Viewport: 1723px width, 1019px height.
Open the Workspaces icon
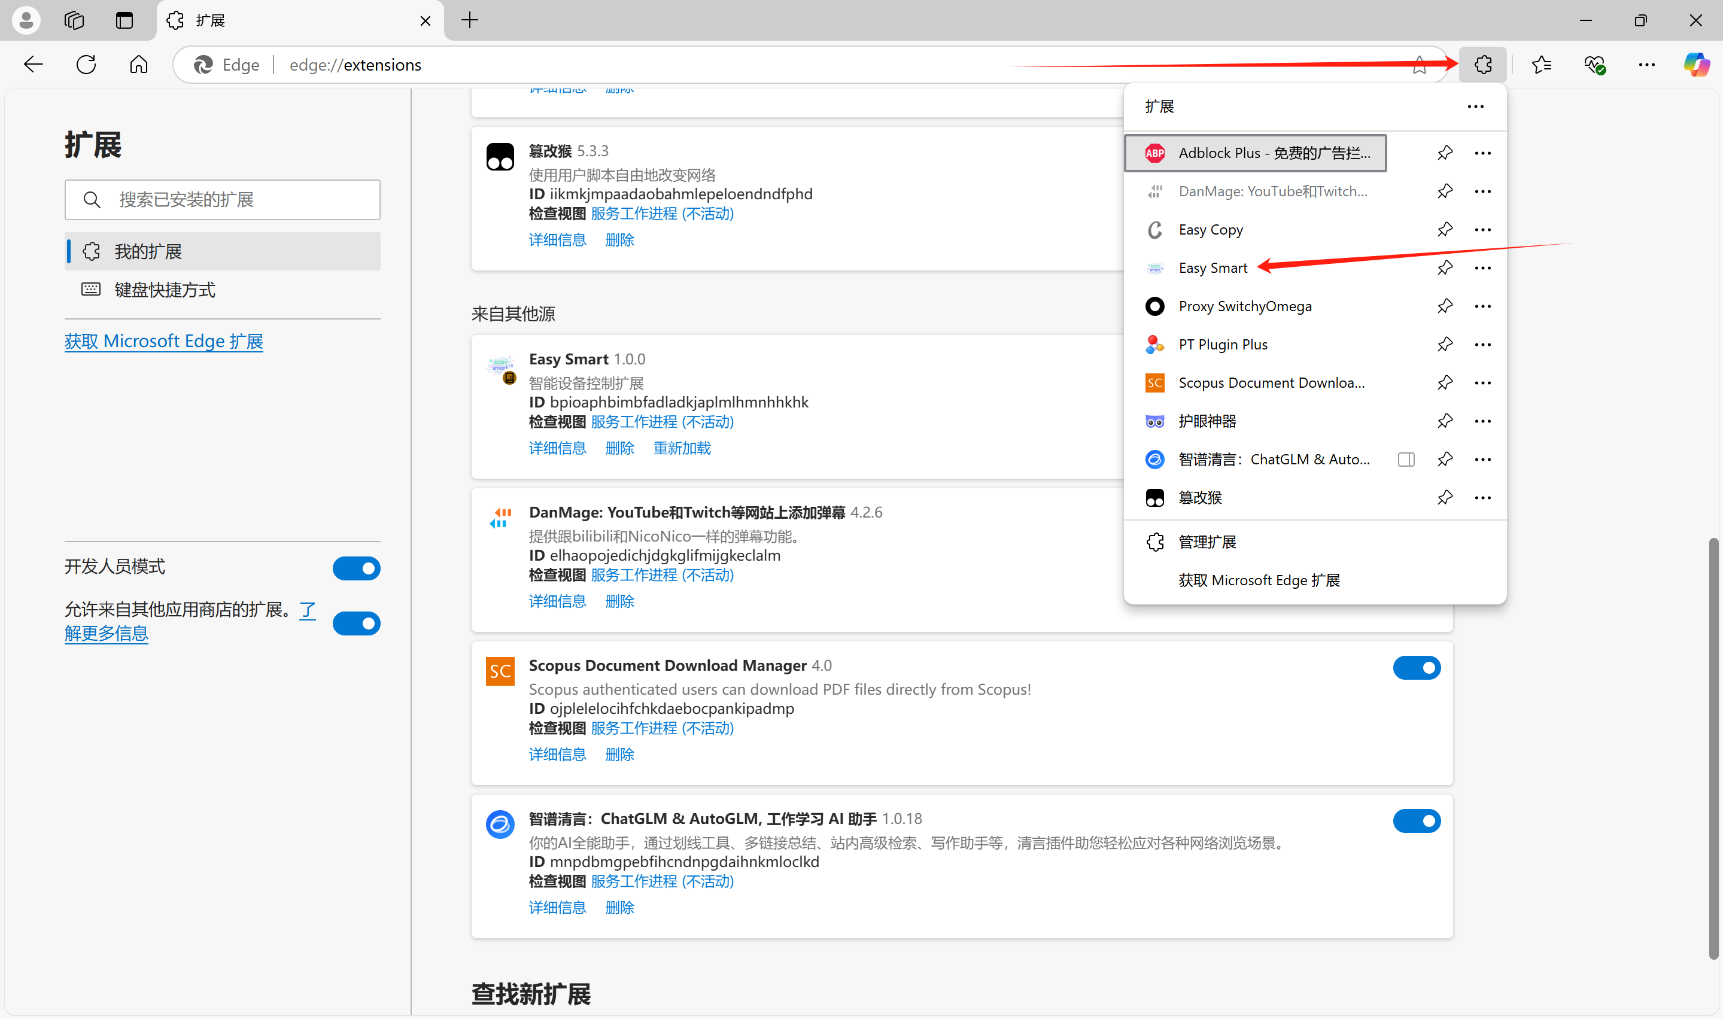point(74,20)
